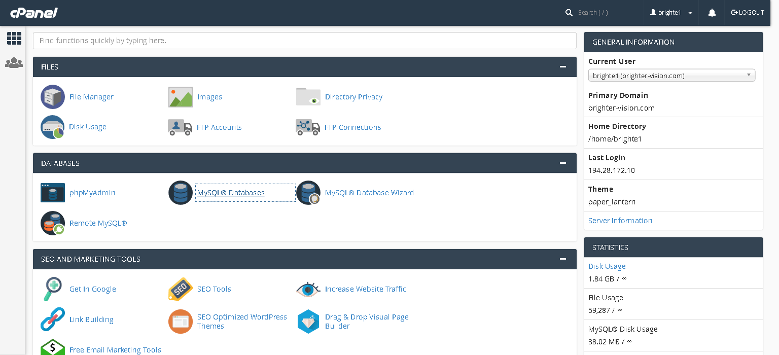Viewport: 779px width, 355px height.
Task: Click the search magnifier icon in header
Action: 569,13
